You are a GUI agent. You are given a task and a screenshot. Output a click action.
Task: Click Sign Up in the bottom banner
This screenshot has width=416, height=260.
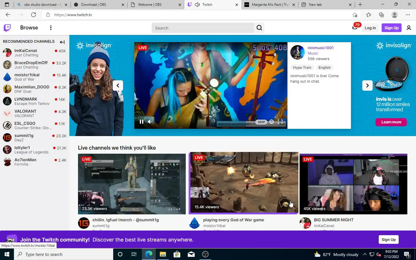(389, 239)
